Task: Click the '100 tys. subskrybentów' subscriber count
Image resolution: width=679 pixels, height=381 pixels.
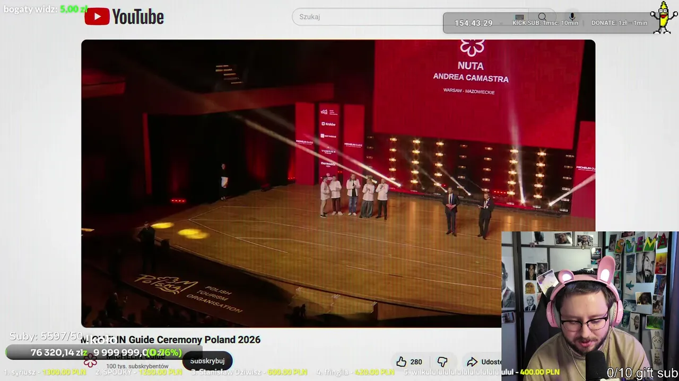Action: 137,366
